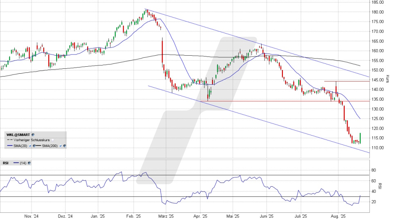Click the 145.00 price axis value
The width and height of the screenshot is (393, 221).
(x=378, y=80)
